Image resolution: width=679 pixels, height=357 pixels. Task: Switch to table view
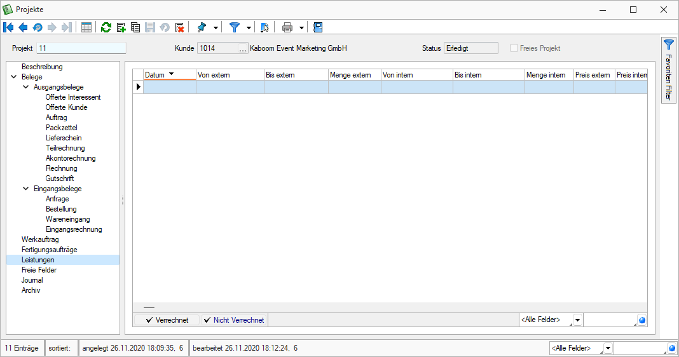pos(86,28)
